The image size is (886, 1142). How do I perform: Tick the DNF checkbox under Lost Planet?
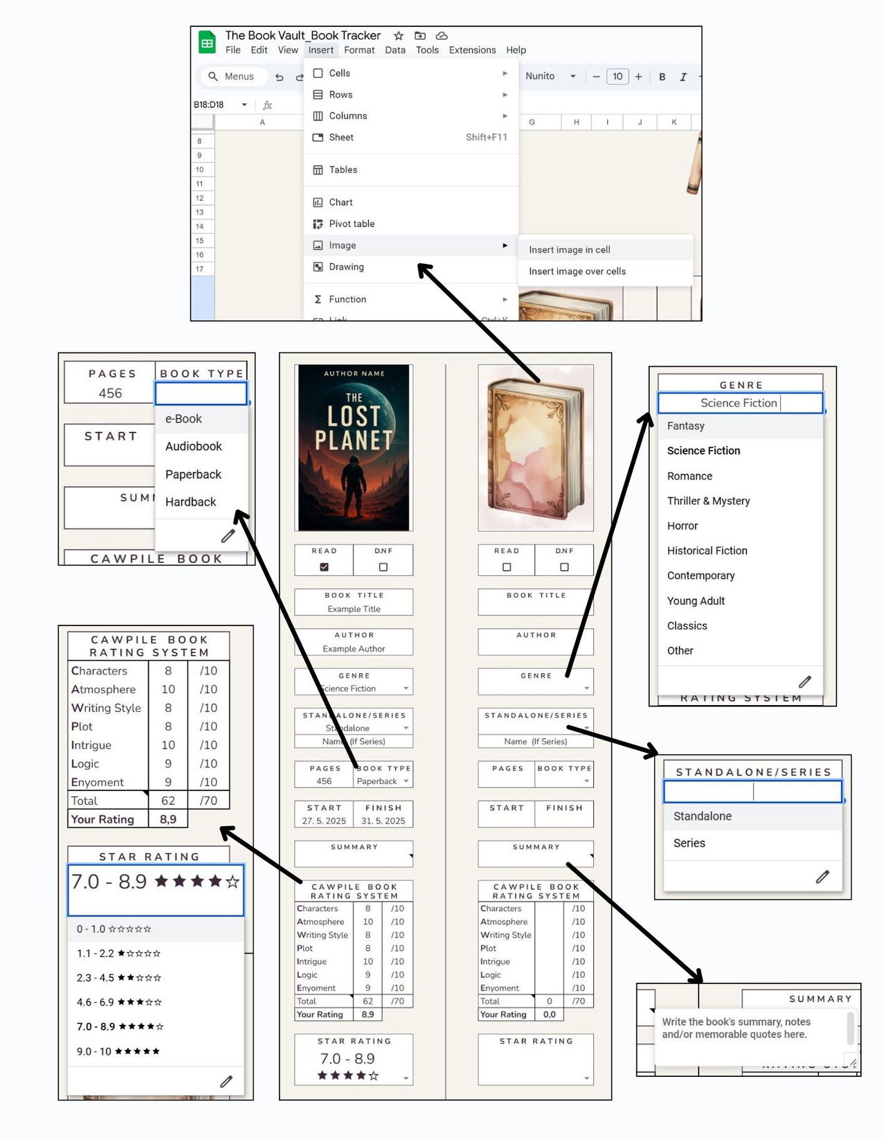pos(383,567)
